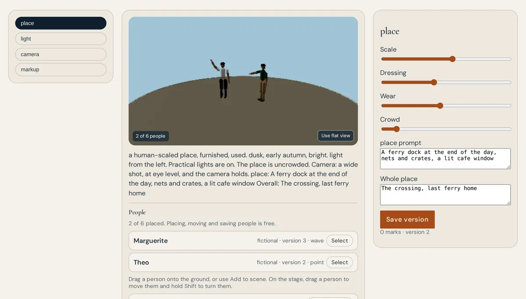The width and height of the screenshot is (526, 299).
Task: Select Marguerite from the people list
Action: click(x=339, y=240)
